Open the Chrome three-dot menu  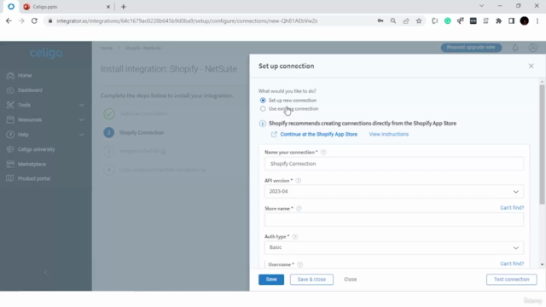537,20
